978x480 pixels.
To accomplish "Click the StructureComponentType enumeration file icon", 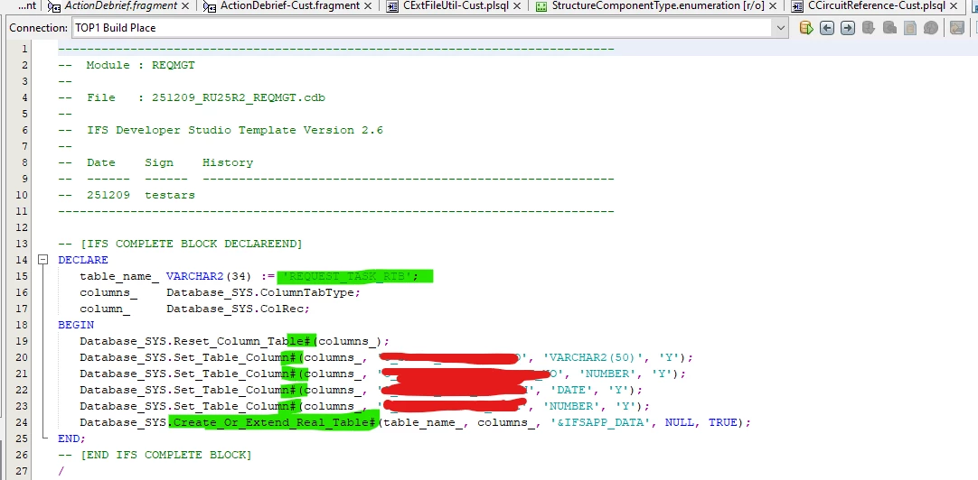I will tap(541, 6).
